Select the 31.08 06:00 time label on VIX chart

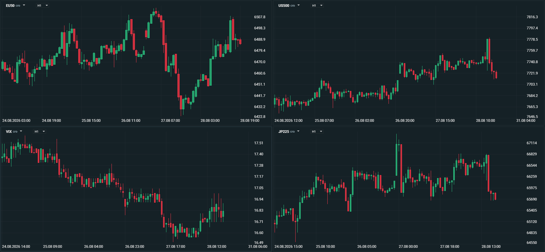tap(258, 247)
